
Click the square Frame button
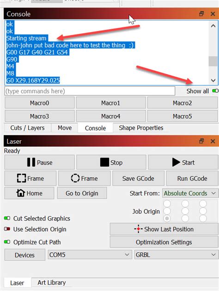(x=30, y=178)
